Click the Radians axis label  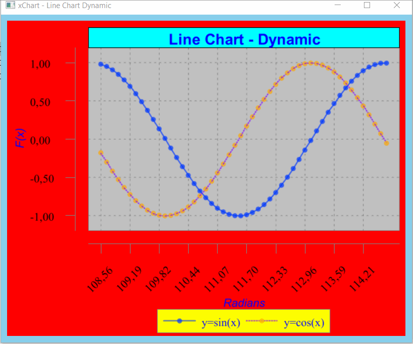click(x=245, y=303)
